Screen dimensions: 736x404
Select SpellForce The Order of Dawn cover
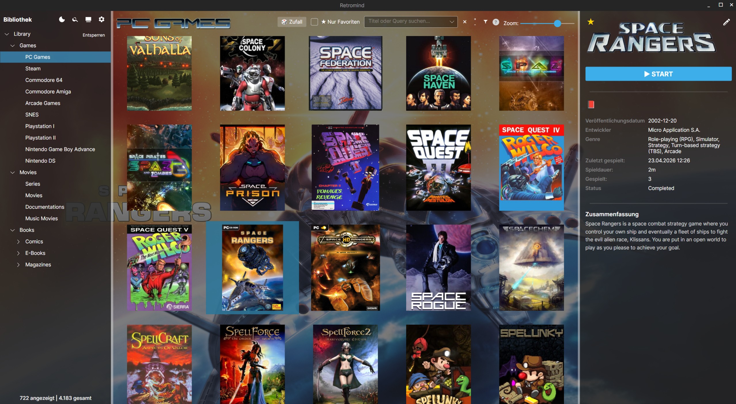(252, 364)
